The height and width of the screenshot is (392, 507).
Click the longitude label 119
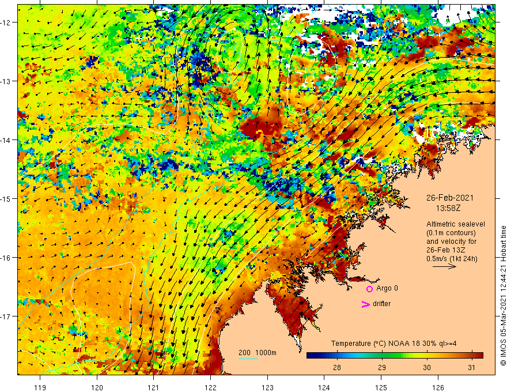click(40, 387)
